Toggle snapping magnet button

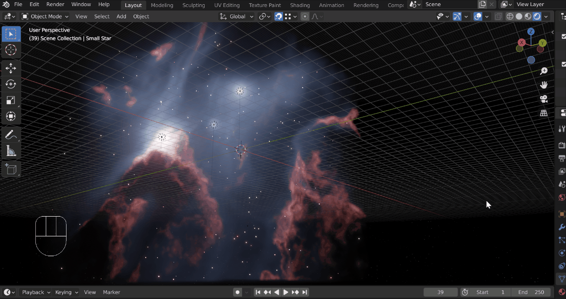click(x=279, y=16)
